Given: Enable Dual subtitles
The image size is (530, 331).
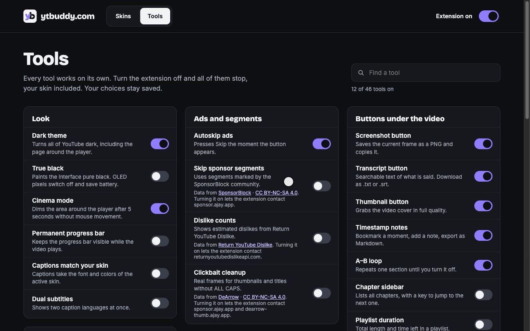Looking at the screenshot, I should point(160,303).
